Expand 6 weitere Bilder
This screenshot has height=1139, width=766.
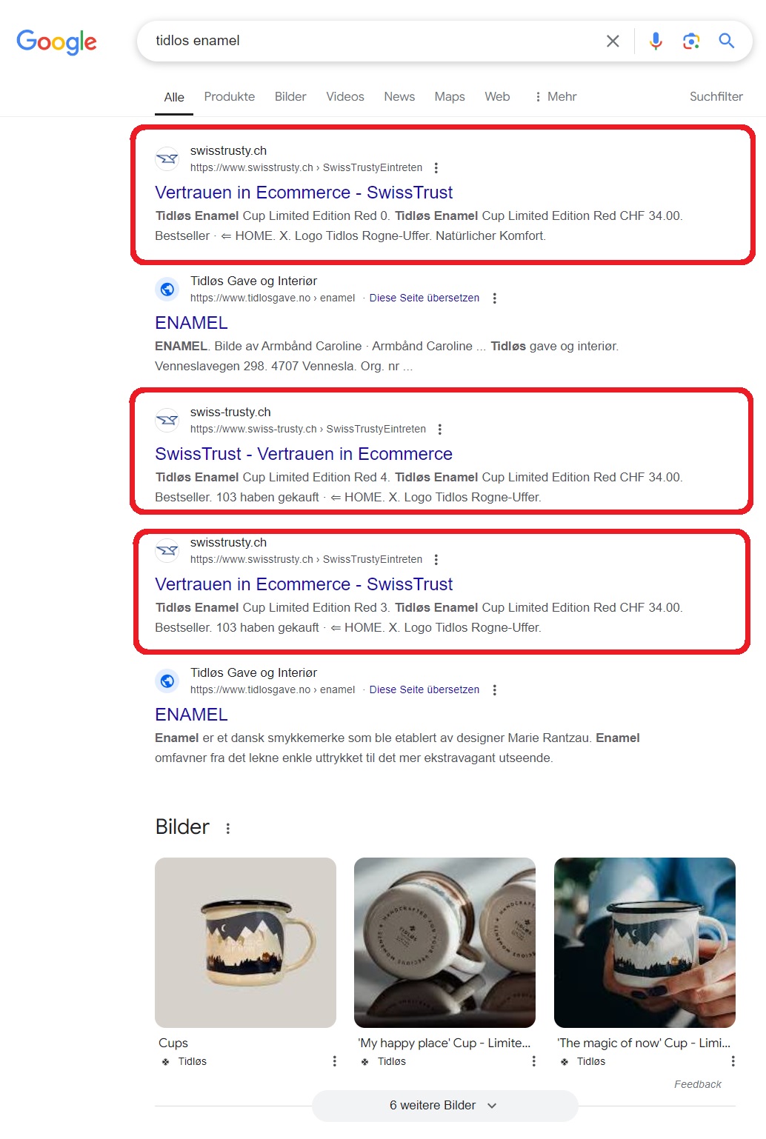[444, 1106]
